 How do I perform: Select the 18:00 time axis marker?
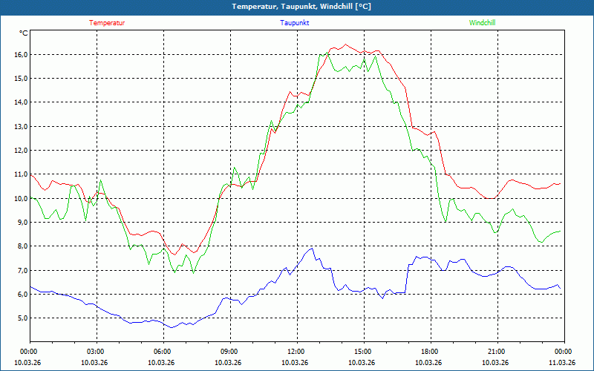[430, 352]
